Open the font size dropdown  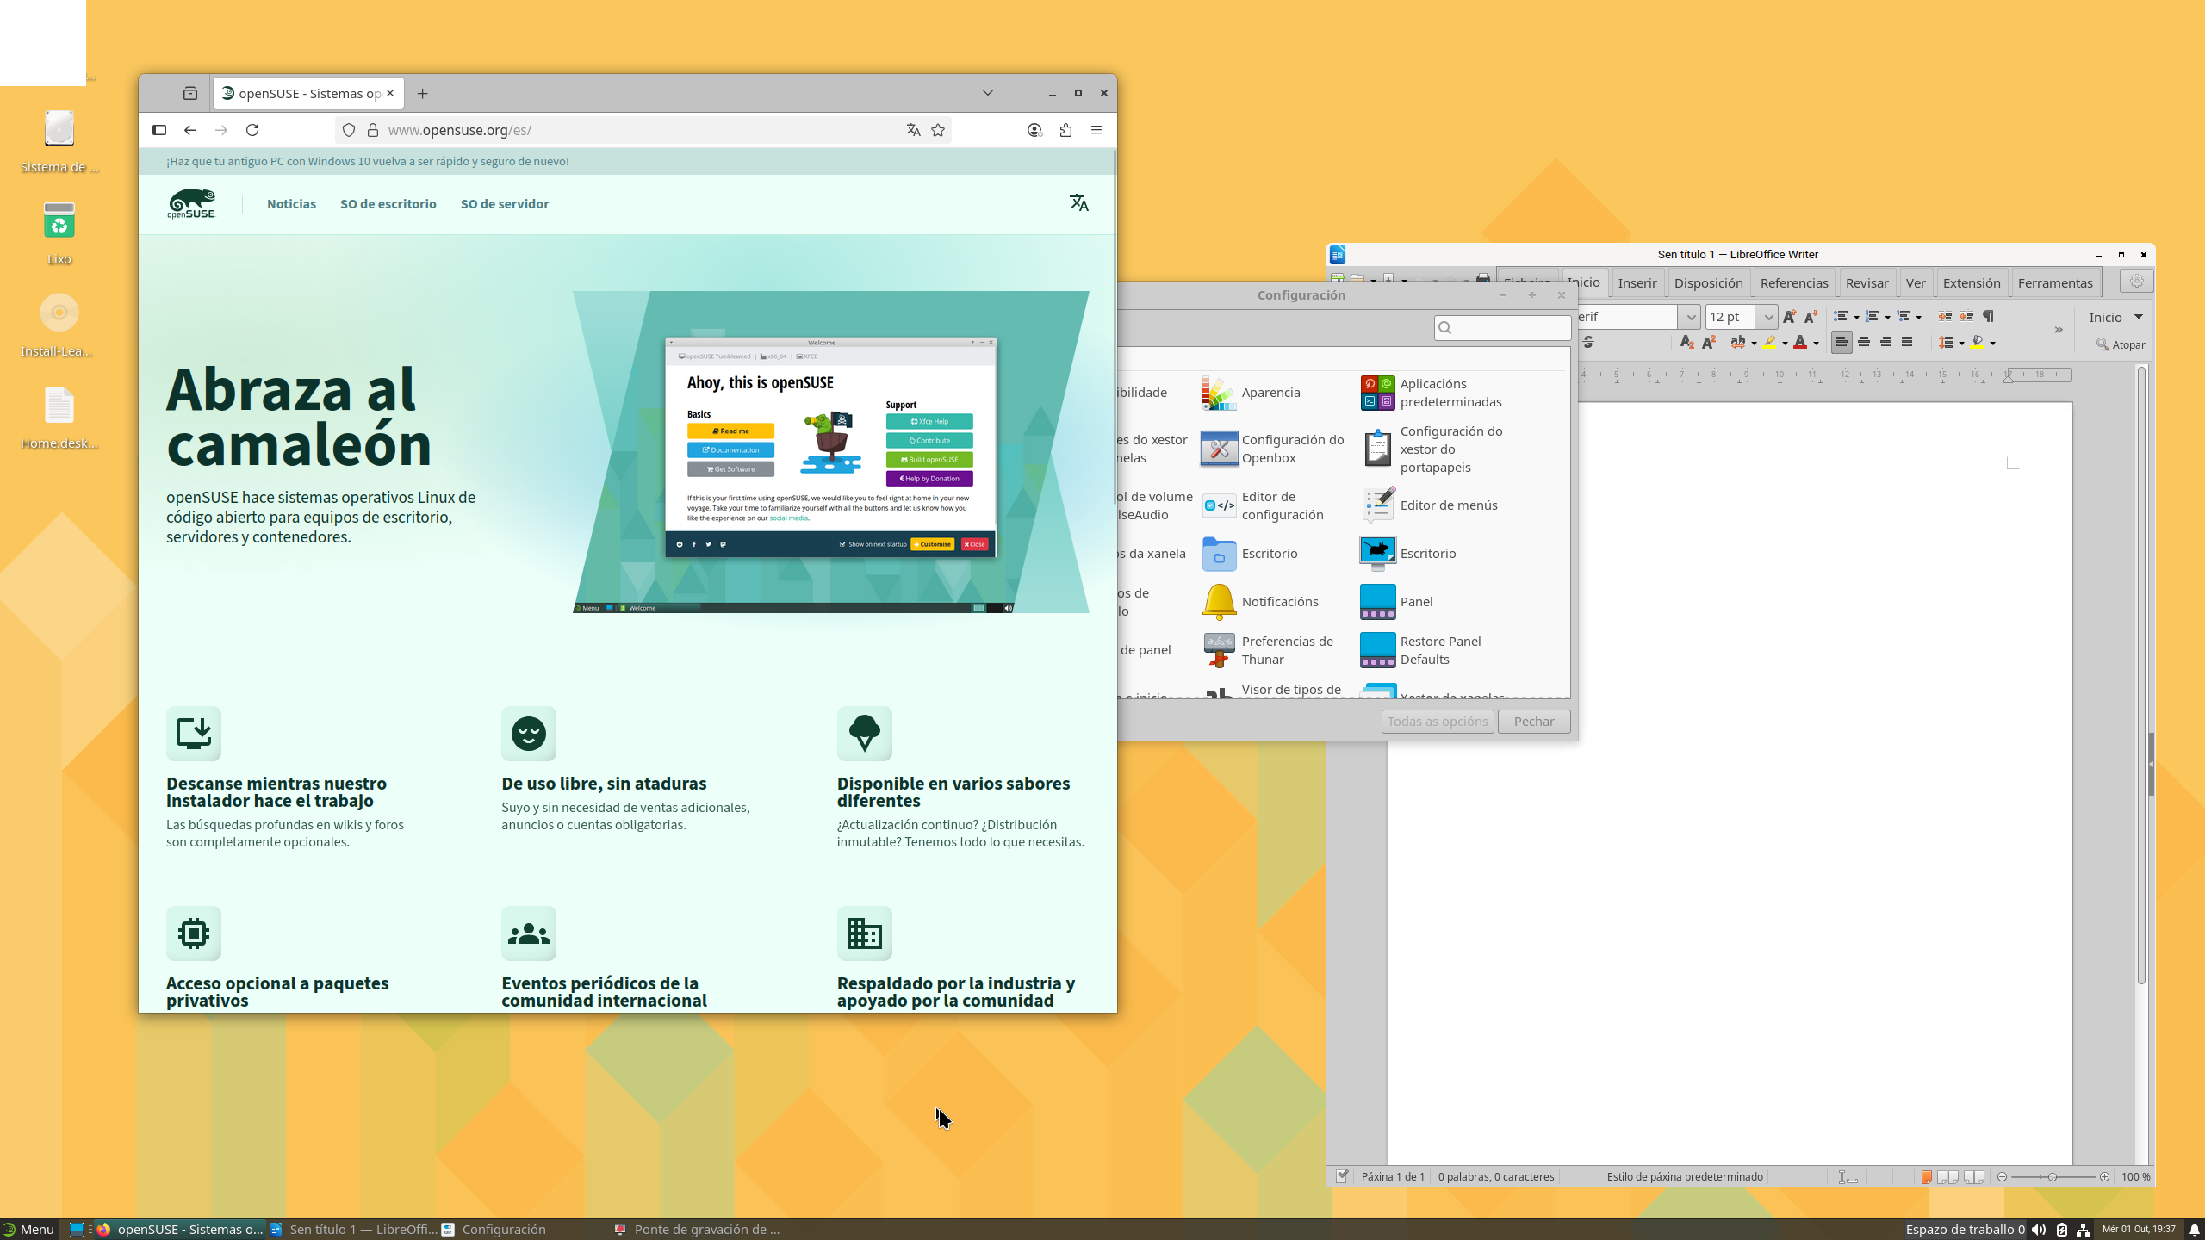click(1767, 317)
